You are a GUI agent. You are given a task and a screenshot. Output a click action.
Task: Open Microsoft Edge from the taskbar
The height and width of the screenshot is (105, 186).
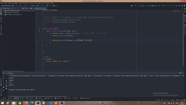pos(32,103)
